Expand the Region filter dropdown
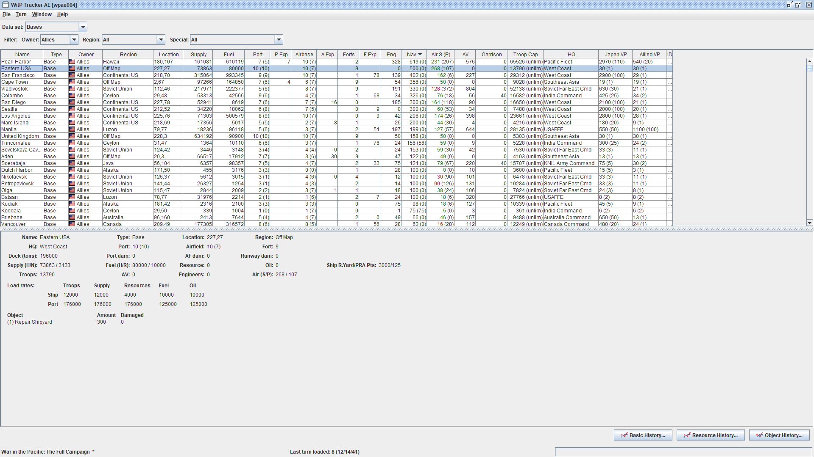 click(x=161, y=40)
